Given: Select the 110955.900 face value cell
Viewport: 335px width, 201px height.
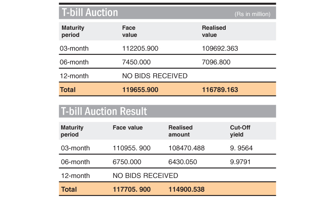Looking at the screenshot, I should [131, 148].
